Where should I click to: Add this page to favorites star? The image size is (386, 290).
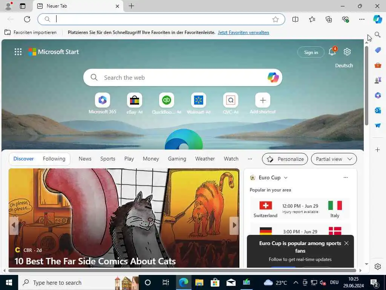pyautogui.click(x=276, y=19)
